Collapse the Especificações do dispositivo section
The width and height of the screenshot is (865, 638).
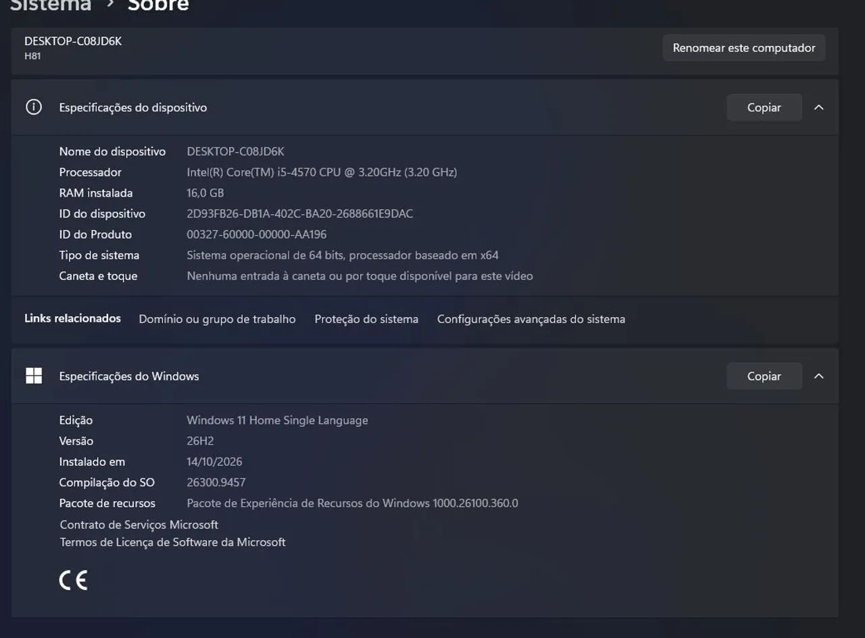pyautogui.click(x=819, y=107)
